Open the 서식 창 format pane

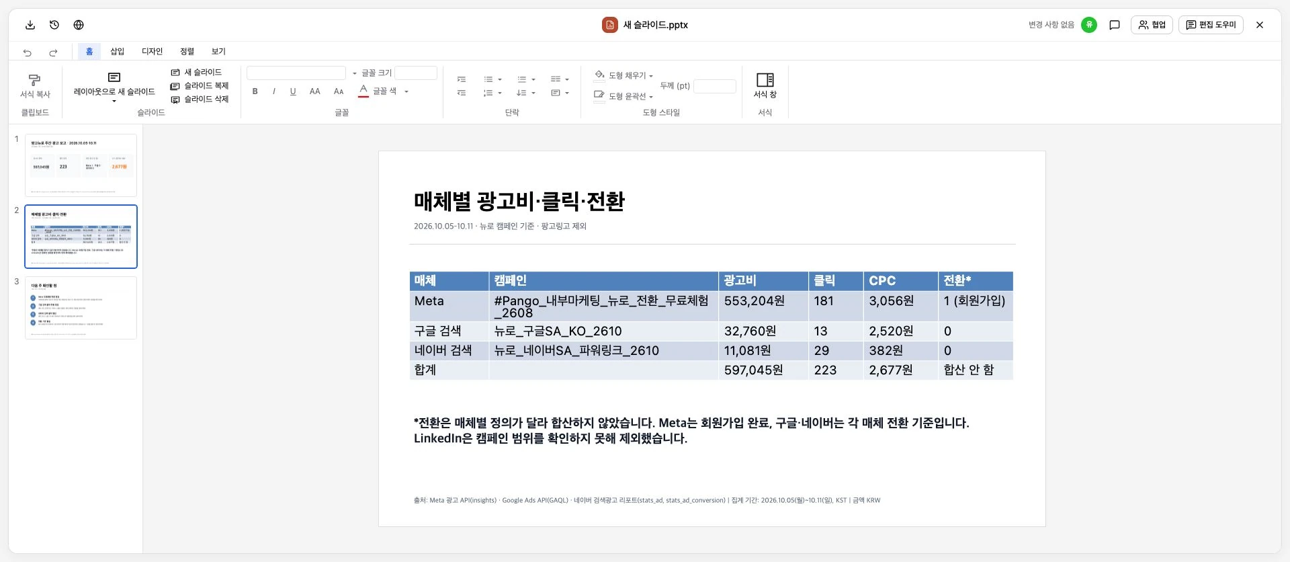click(765, 85)
